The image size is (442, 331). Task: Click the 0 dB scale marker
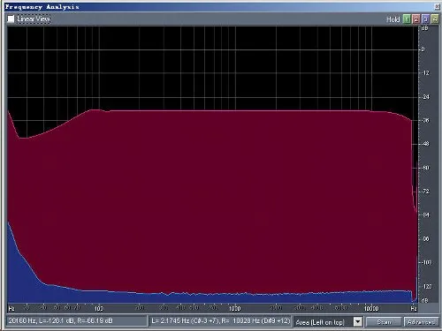tap(423, 49)
